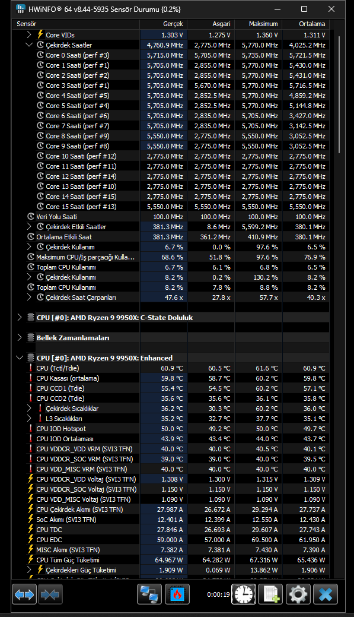354x617 pixels.
Task: Select MISC Akımı (SVI3 TFN) row
Action: click(x=171, y=550)
